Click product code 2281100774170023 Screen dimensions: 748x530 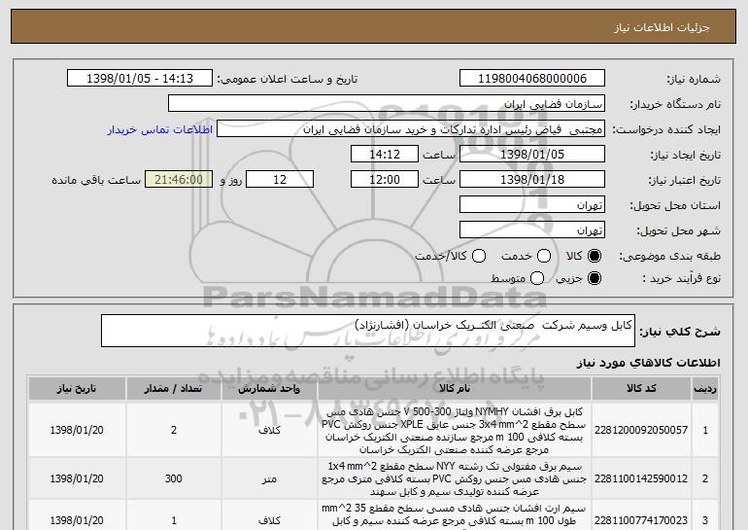[x=641, y=520]
